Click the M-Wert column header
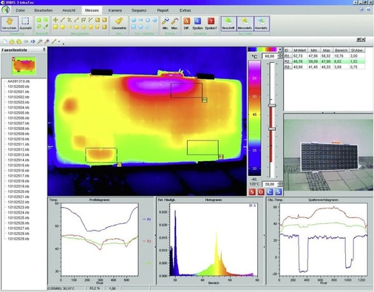The height and width of the screenshot is (292, 374). (x=299, y=50)
